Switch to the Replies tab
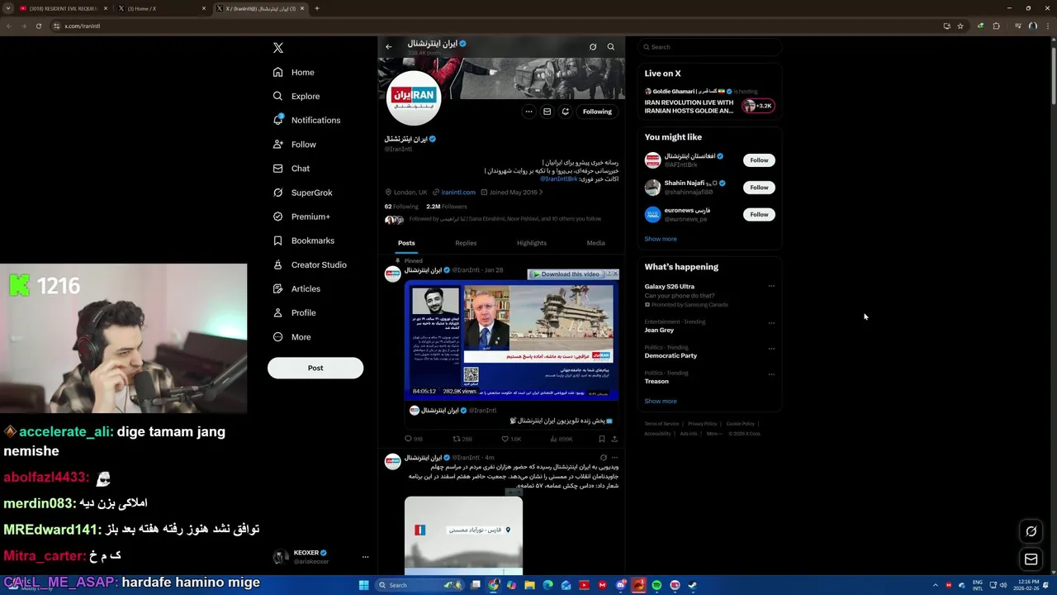Image resolution: width=1057 pixels, height=595 pixels. tap(466, 243)
